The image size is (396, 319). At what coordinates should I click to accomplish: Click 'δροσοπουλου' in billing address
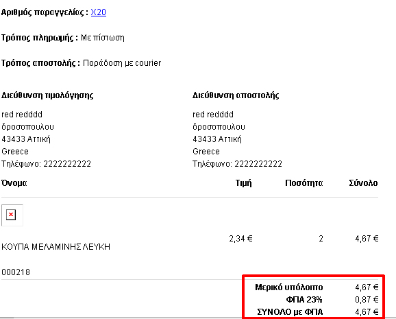pyautogui.click(x=27, y=127)
